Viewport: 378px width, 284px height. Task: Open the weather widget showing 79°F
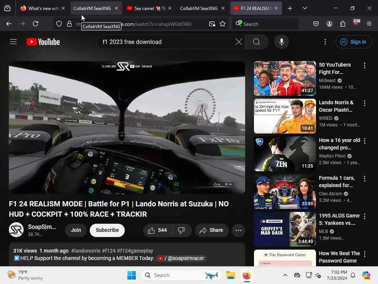tap(25, 275)
